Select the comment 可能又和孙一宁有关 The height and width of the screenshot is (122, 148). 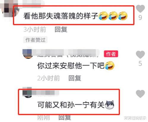pyautogui.click(x=71, y=105)
